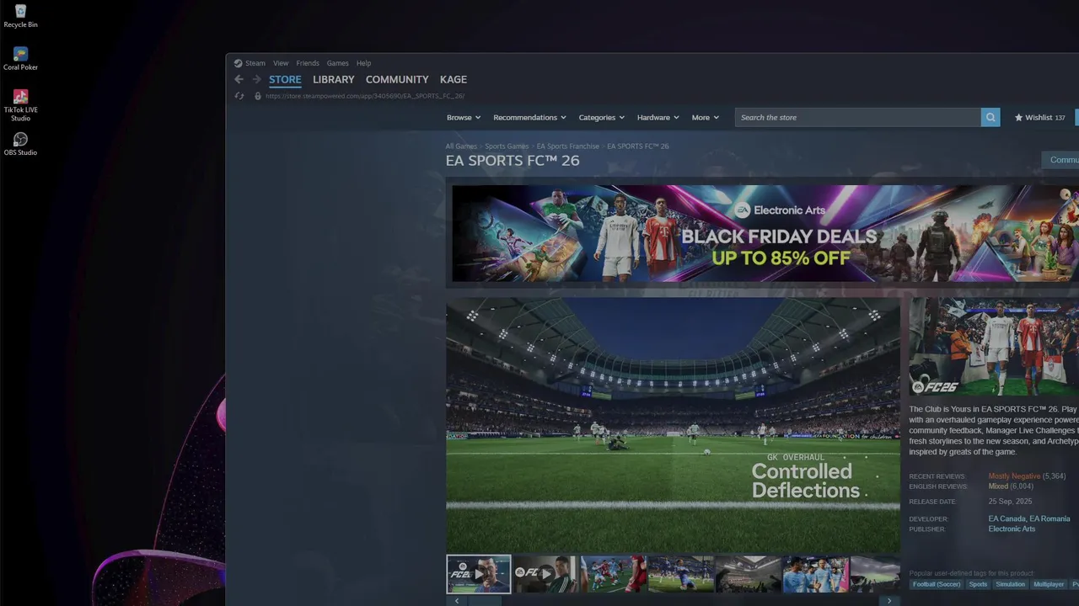Click the Multiplayer tag
Viewport: 1079px width, 606px height.
[x=1049, y=584]
